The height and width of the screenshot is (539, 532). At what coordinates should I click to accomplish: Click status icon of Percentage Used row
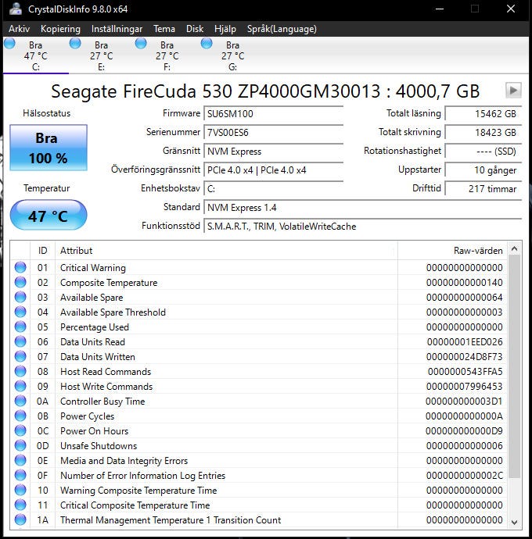(x=20, y=327)
